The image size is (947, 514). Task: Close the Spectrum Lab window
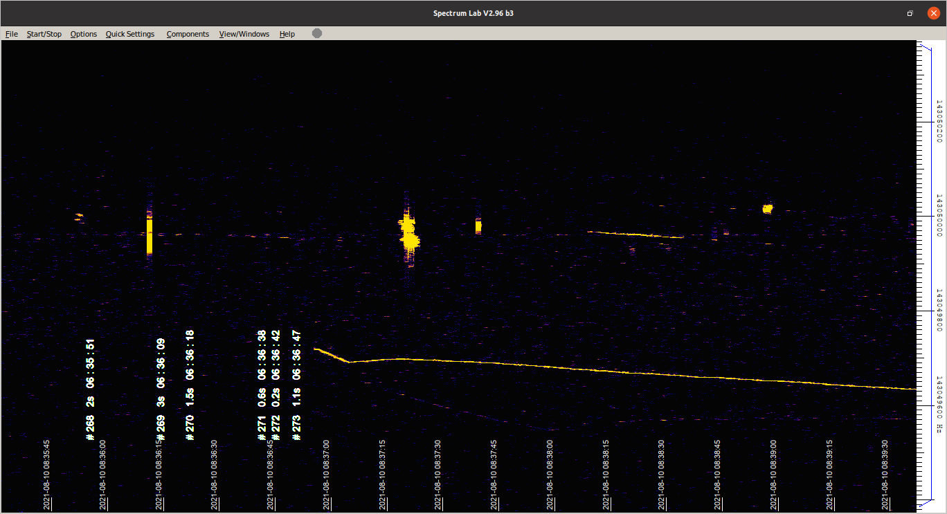coord(933,13)
